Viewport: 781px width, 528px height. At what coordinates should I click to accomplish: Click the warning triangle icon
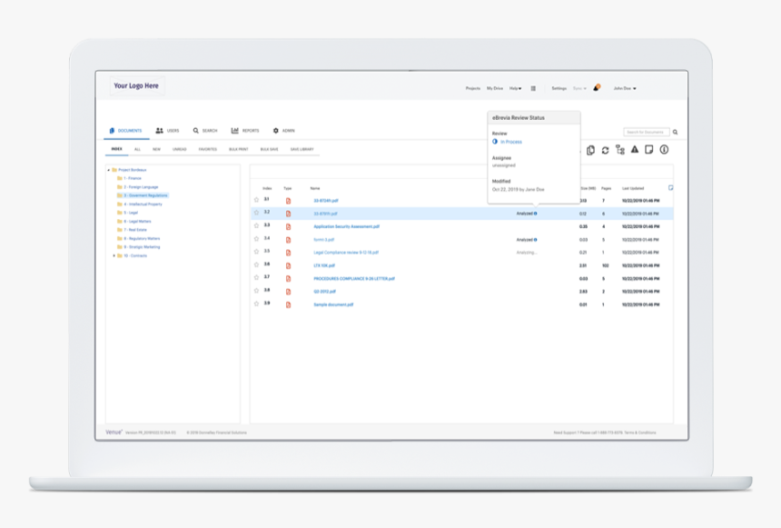tap(635, 150)
